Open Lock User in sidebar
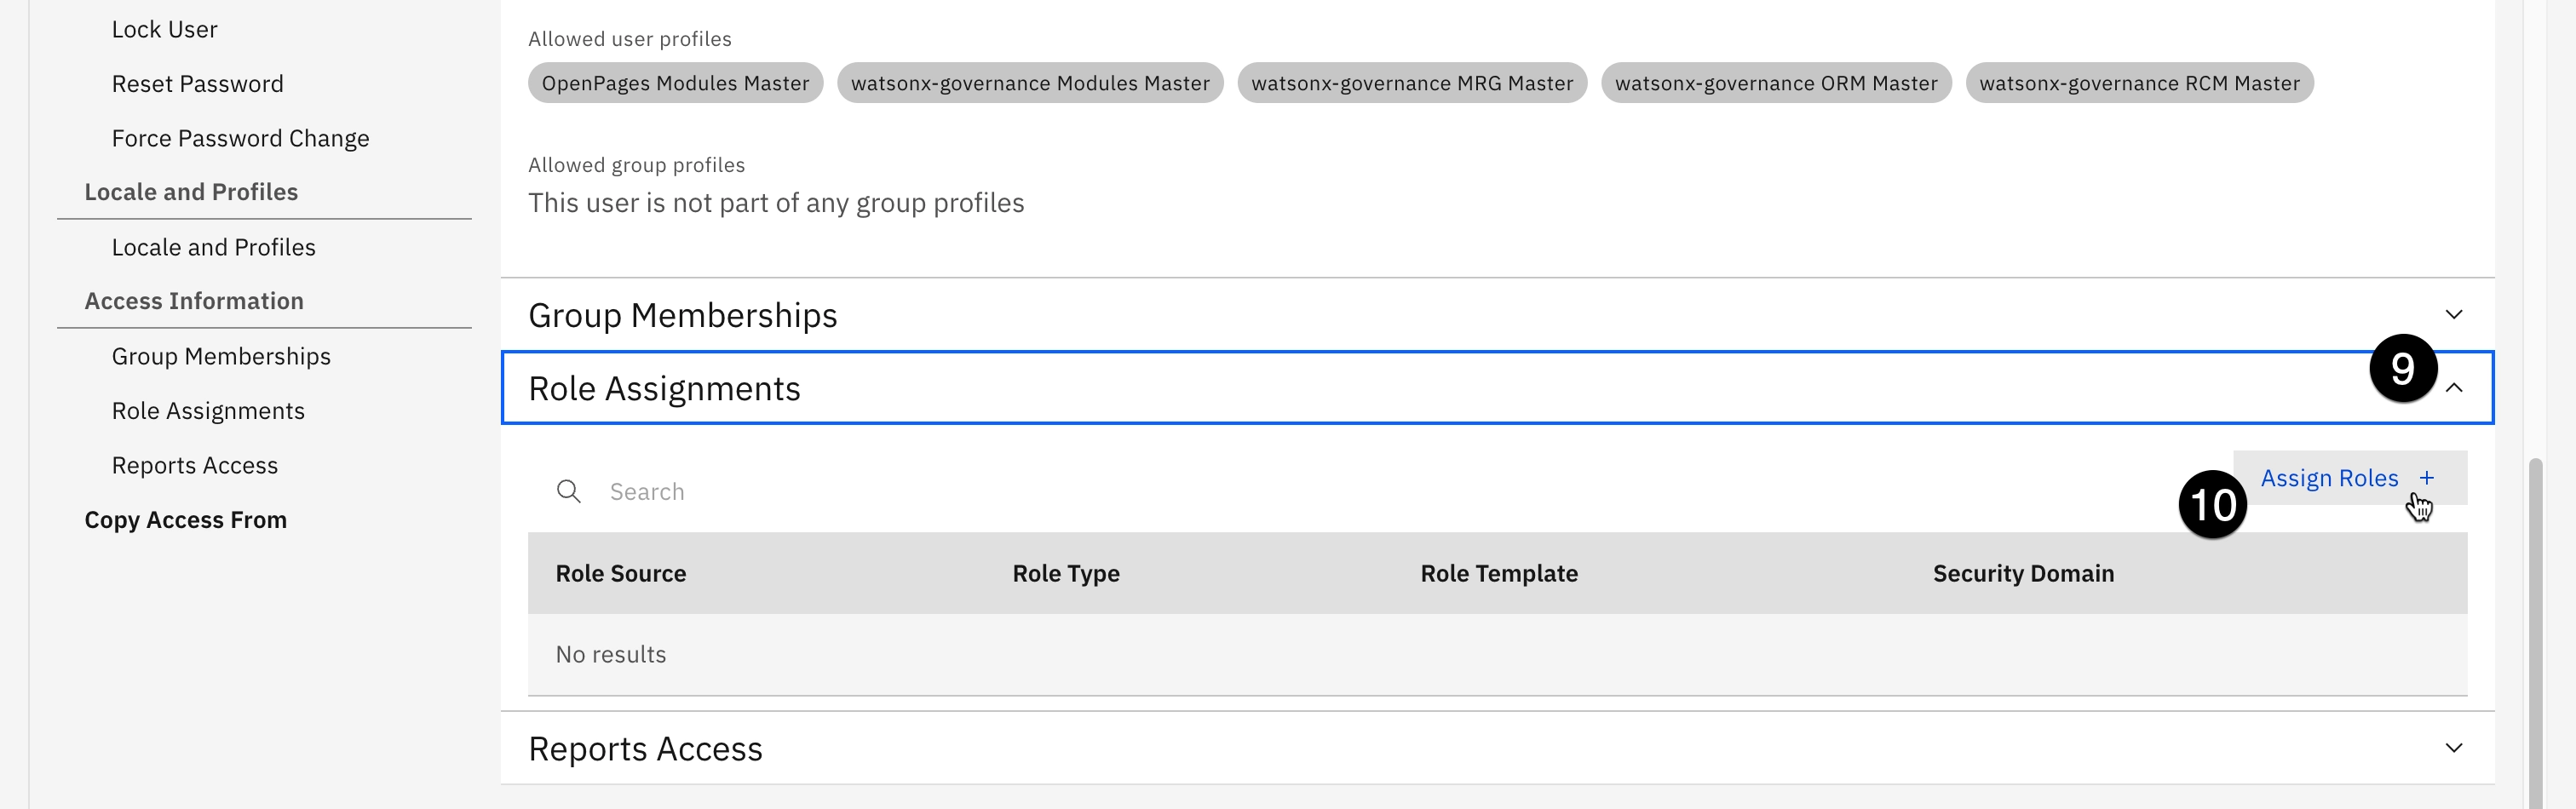This screenshot has width=2576, height=809. click(x=164, y=29)
